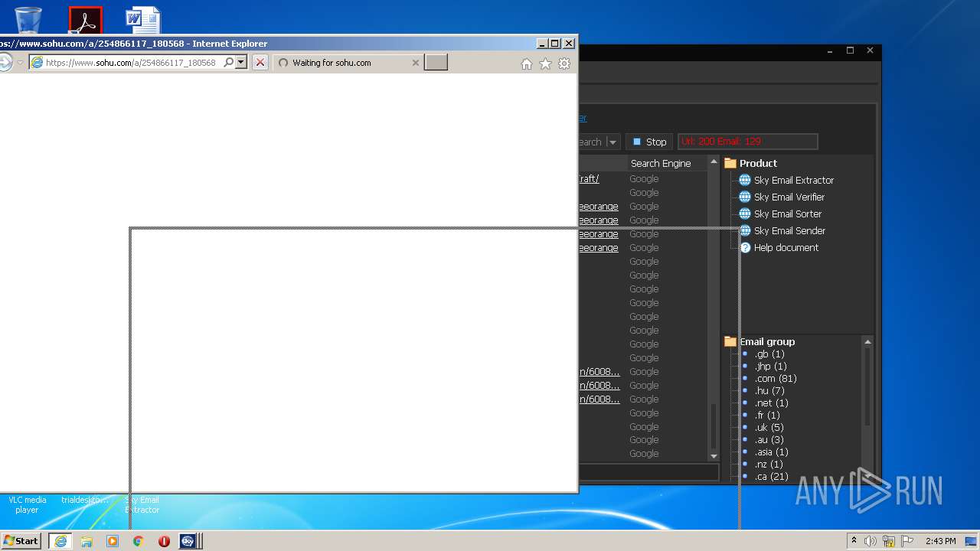Click the Internet Explorer address bar
The height and width of the screenshot is (551, 980).
(131, 63)
